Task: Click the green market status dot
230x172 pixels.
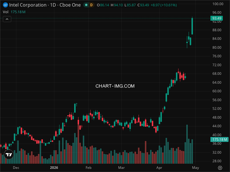Action: [86, 5]
